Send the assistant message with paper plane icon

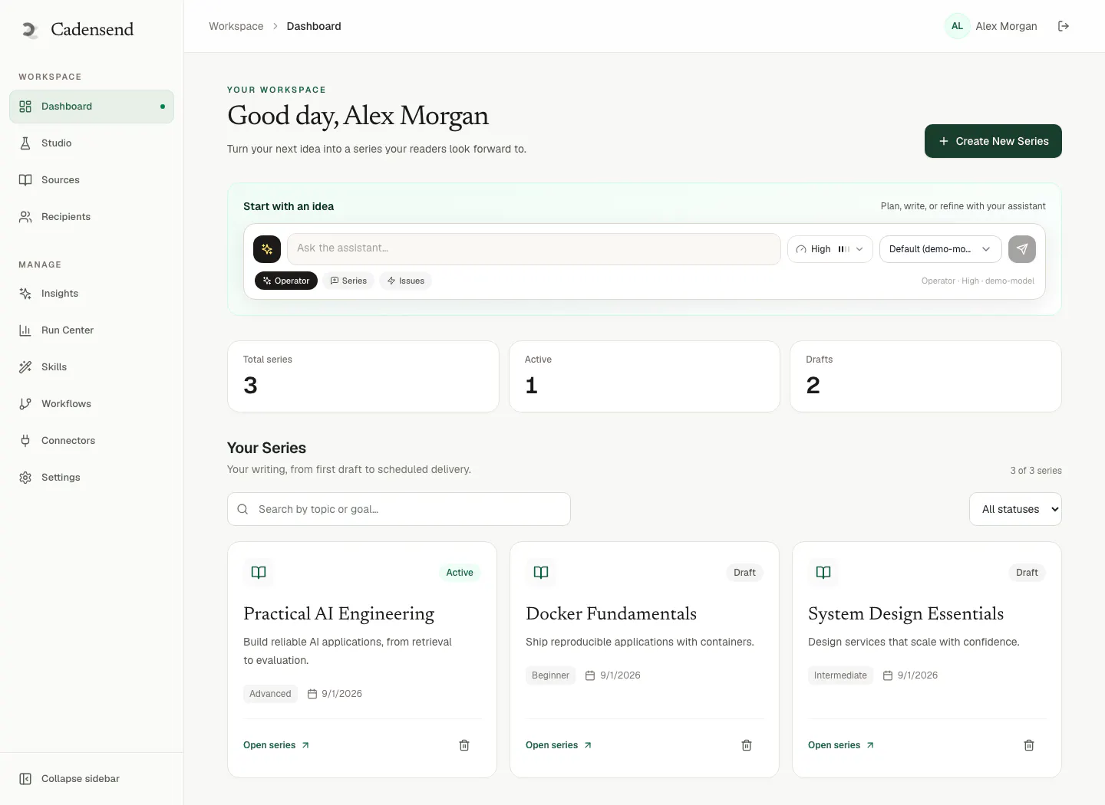click(x=1022, y=249)
